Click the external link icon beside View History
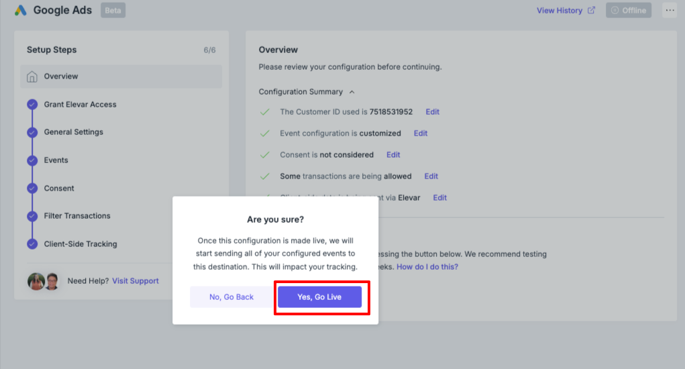The width and height of the screenshot is (685, 369). tap(591, 10)
